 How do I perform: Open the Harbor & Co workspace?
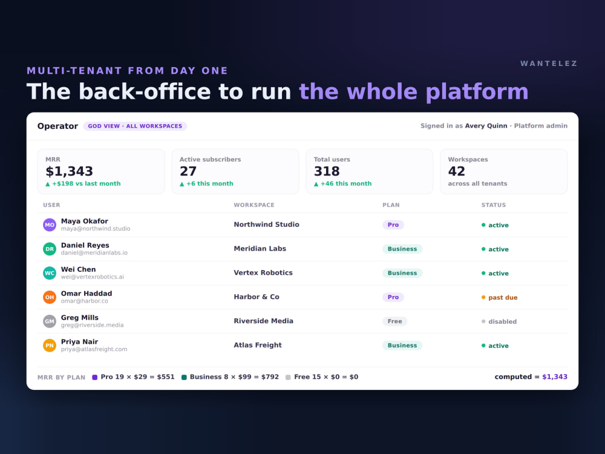(256, 297)
